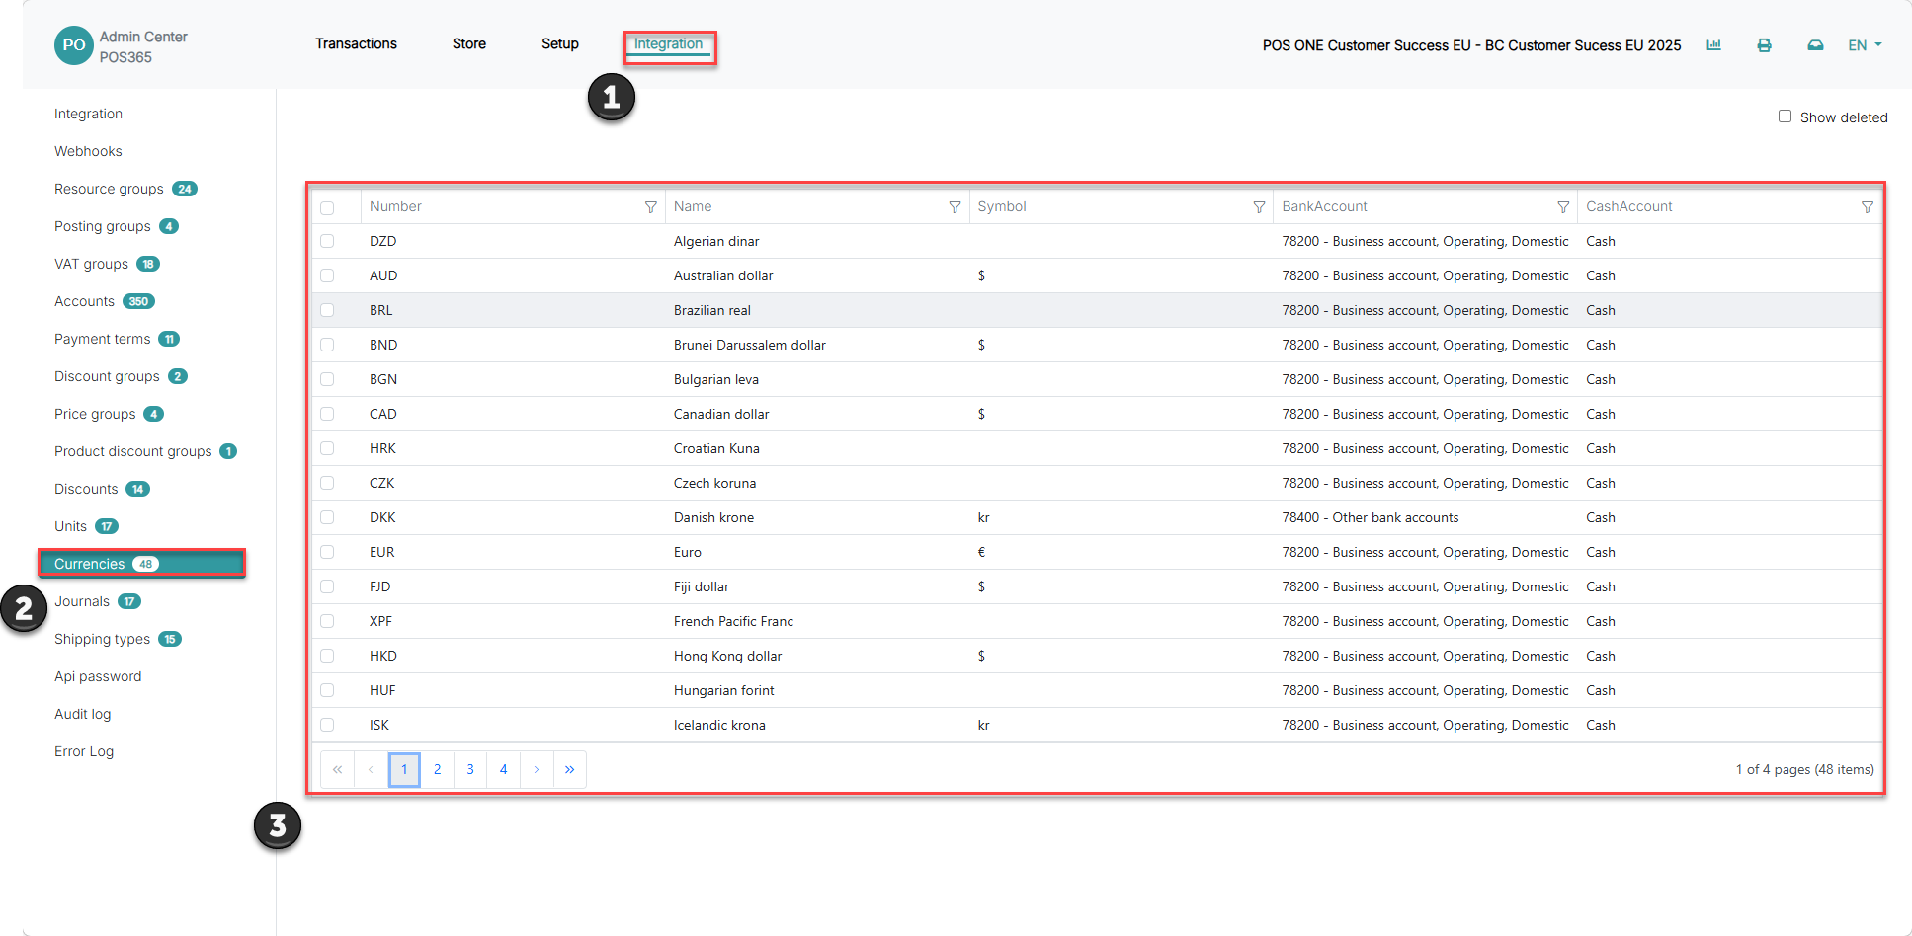Sort by BankAccount column header
The height and width of the screenshot is (936, 1912).
click(1324, 206)
